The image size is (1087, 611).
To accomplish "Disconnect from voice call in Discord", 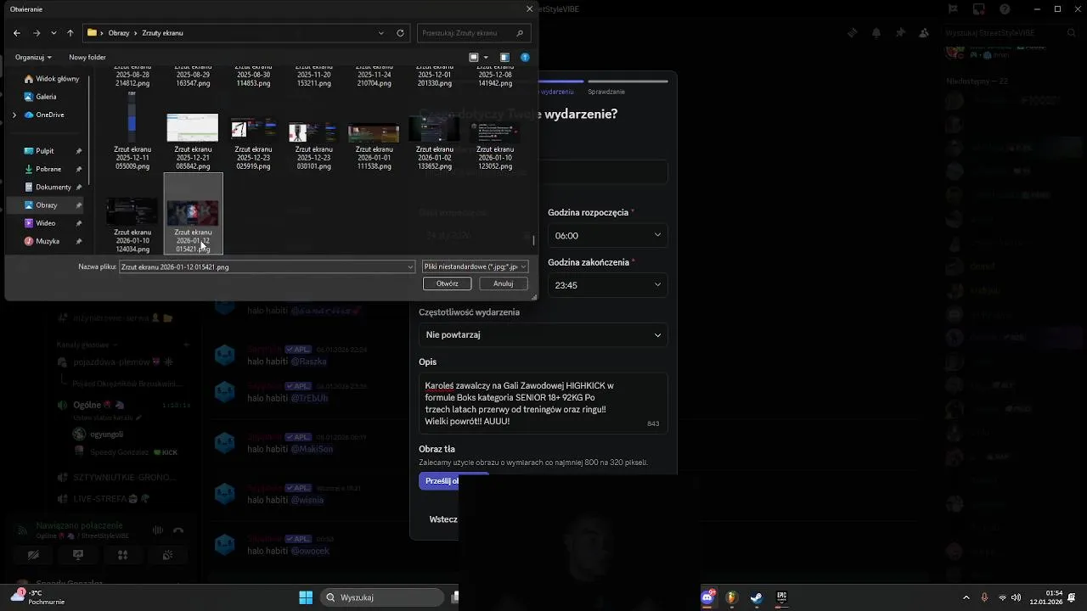I will (178, 530).
